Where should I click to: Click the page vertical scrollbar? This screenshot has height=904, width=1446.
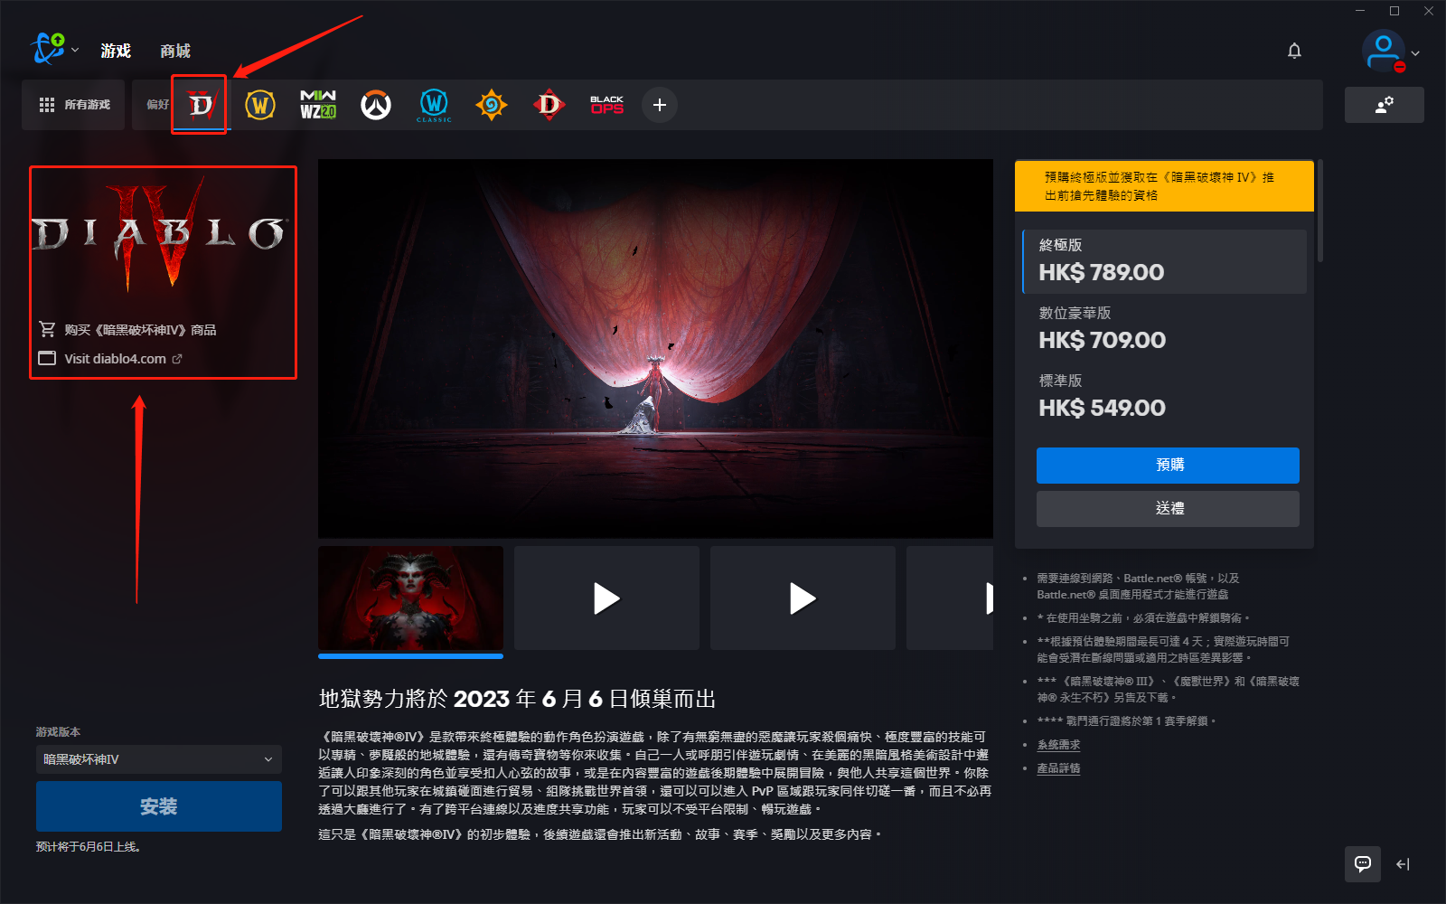[x=1319, y=212]
